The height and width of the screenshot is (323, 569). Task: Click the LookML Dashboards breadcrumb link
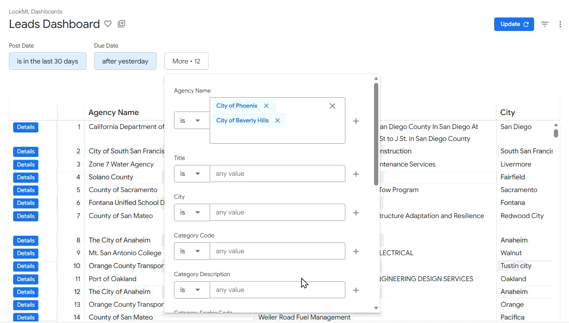coord(36,12)
